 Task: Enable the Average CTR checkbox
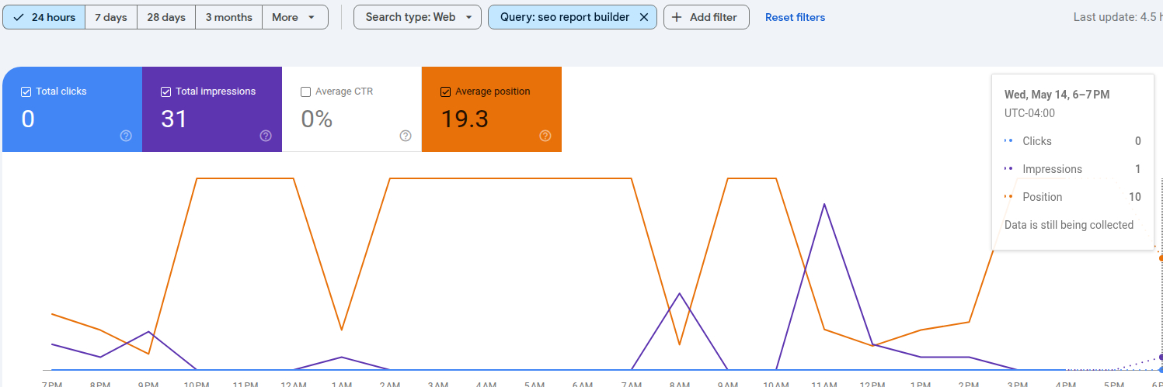[305, 92]
